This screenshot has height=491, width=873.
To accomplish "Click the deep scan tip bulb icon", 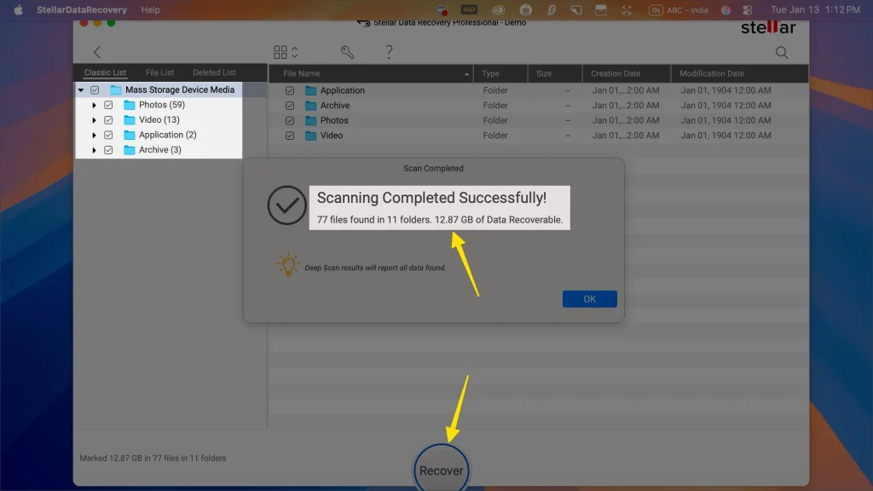I will pyautogui.click(x=289, y=263).
